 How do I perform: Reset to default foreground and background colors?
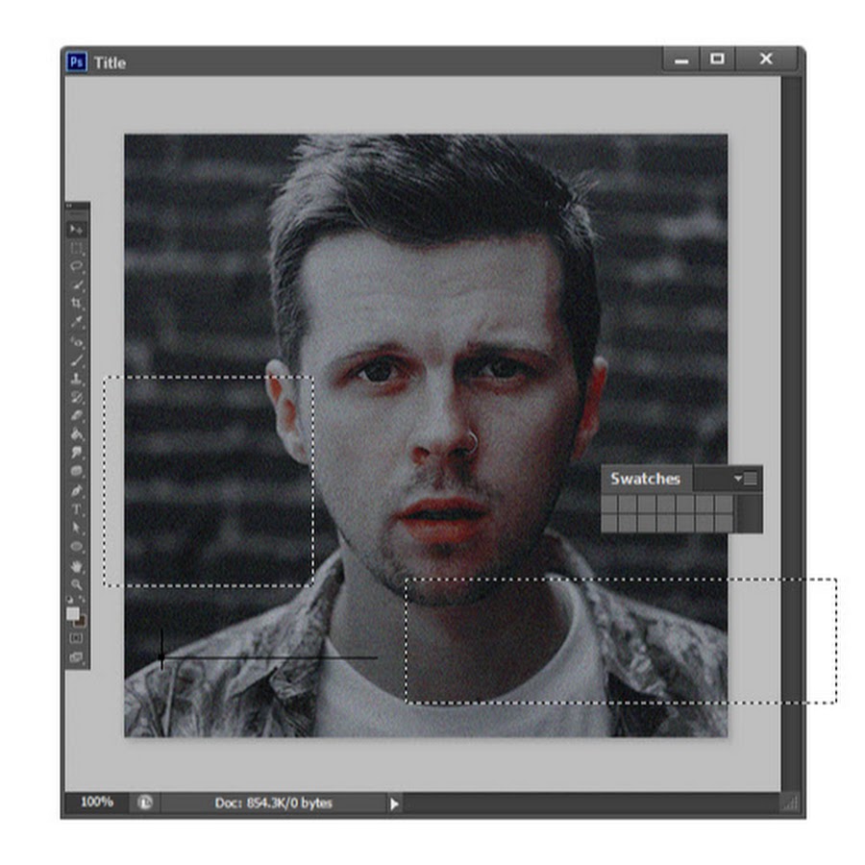point(70,599)
